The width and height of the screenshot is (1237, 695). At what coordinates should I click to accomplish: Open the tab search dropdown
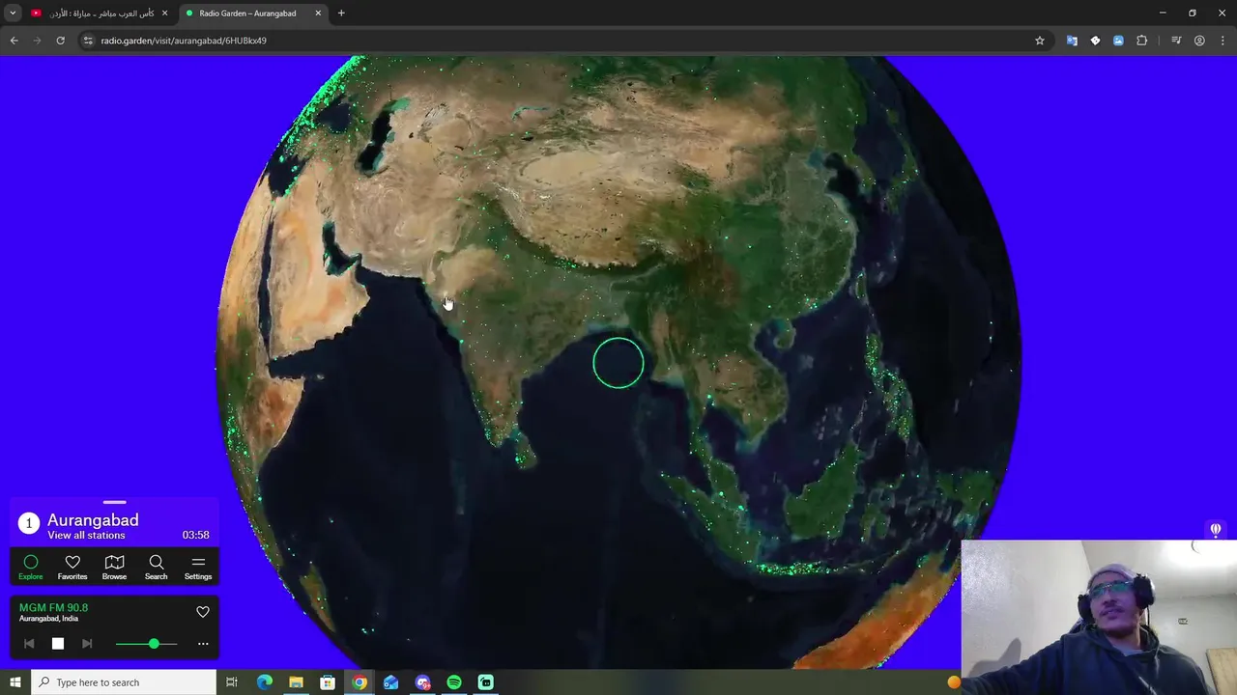tap(13, 14)
